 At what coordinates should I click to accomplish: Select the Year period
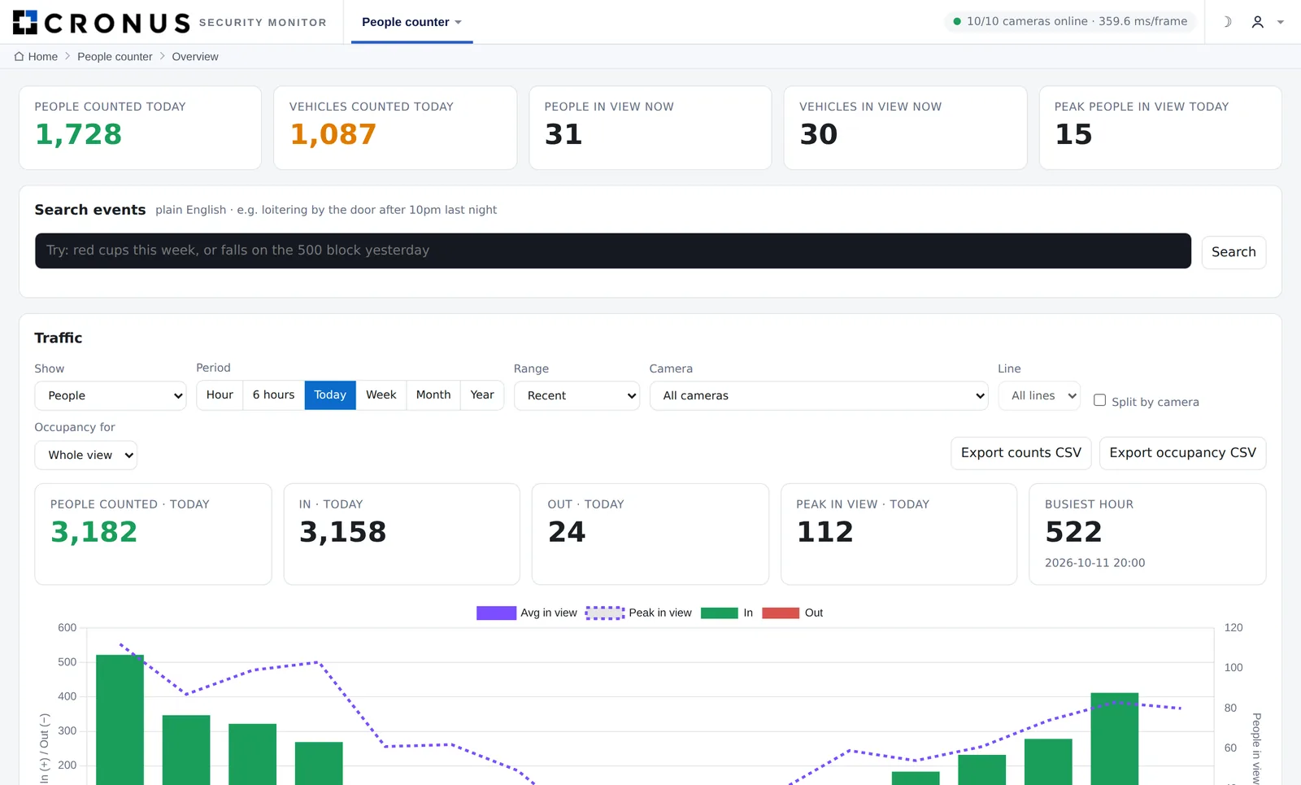(x=482, y=395)
